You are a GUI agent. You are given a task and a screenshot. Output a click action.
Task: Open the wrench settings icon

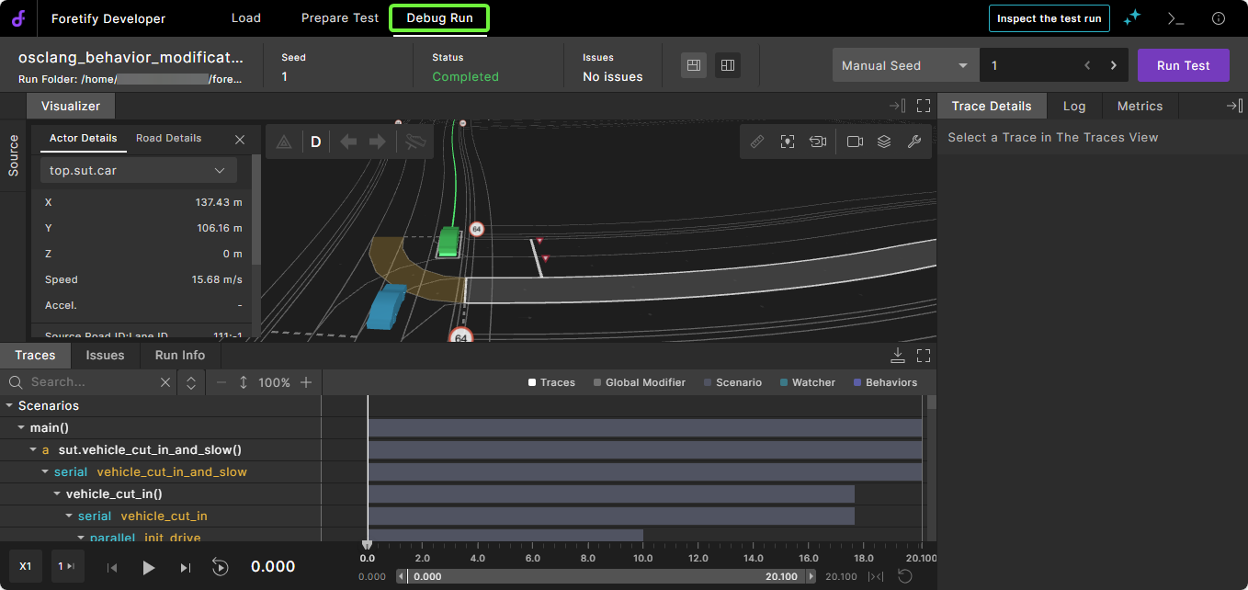(x=913, y=142)
